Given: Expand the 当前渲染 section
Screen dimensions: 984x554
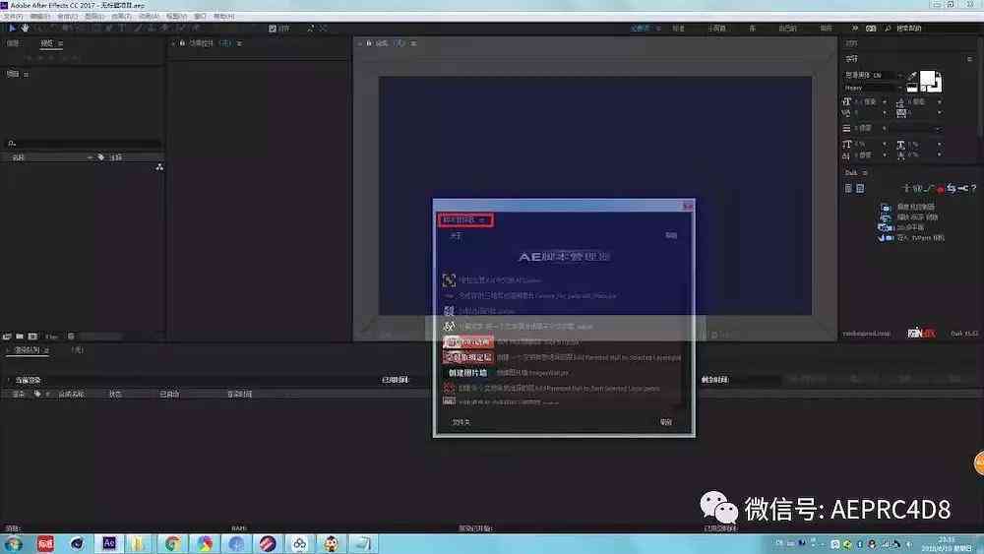Looking at the screenshot, I should (8, 380).
